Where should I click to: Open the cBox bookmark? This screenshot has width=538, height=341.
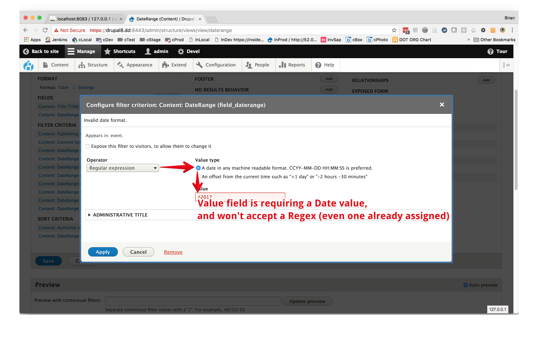tap(354, 40)
